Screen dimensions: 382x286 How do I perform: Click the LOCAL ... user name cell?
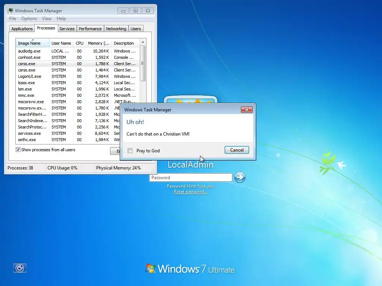60,51
